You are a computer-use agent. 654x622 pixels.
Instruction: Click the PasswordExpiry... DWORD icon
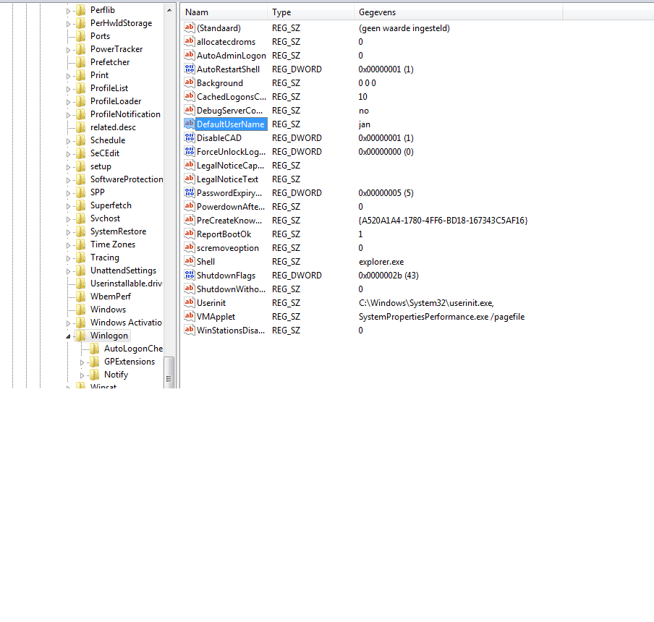tap(190, 193)
